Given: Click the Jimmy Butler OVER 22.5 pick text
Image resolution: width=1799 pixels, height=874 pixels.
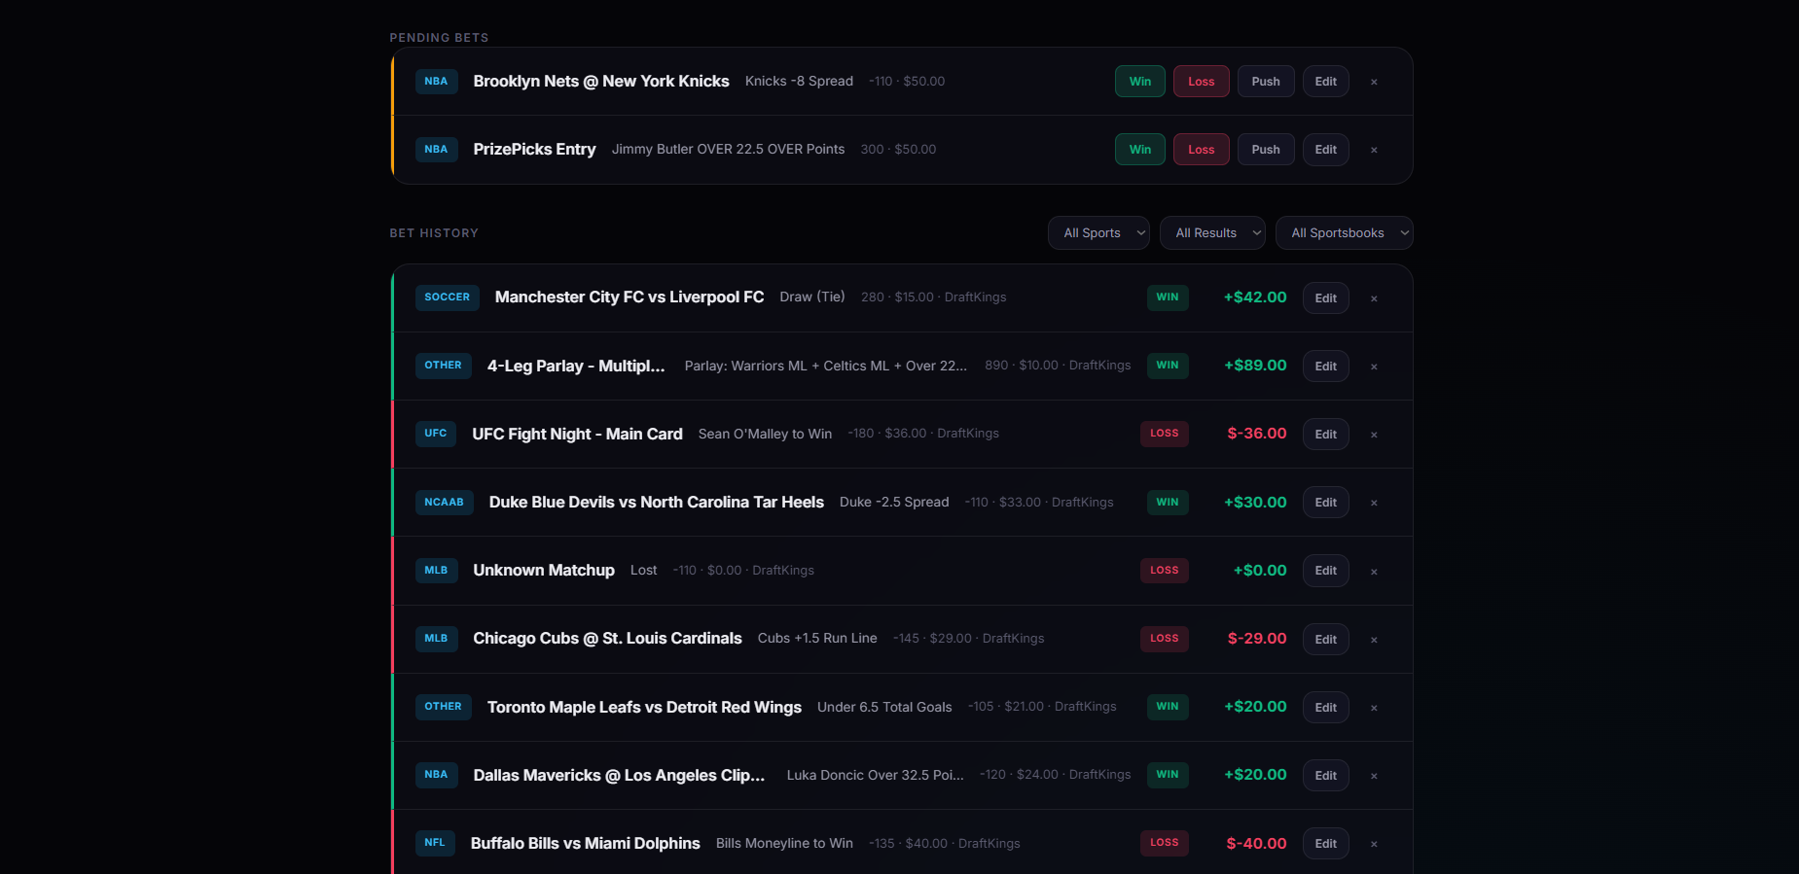Looking at the screenshot, I should (729, 150).
